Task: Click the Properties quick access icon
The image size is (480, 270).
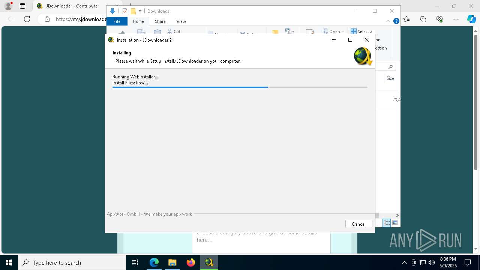Action: tap(125, 11)
